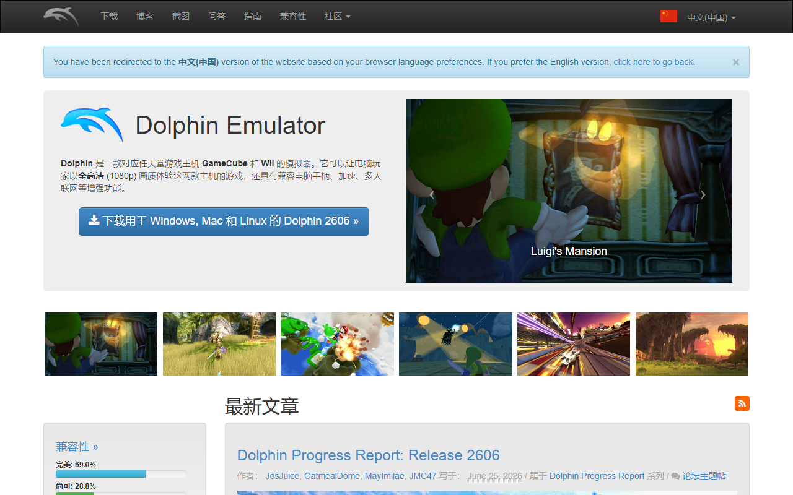Open the 兼容性 » sidebar link
This screenshot has height=495, width=793.
tap(77, 446)
